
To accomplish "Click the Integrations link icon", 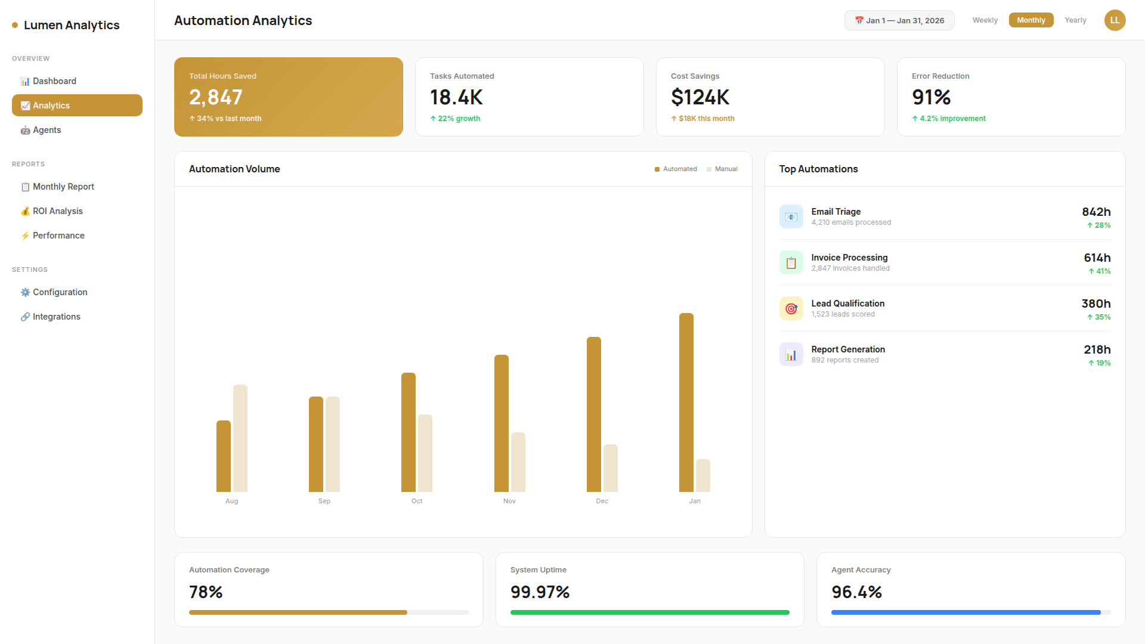I will tap(25, 317).
